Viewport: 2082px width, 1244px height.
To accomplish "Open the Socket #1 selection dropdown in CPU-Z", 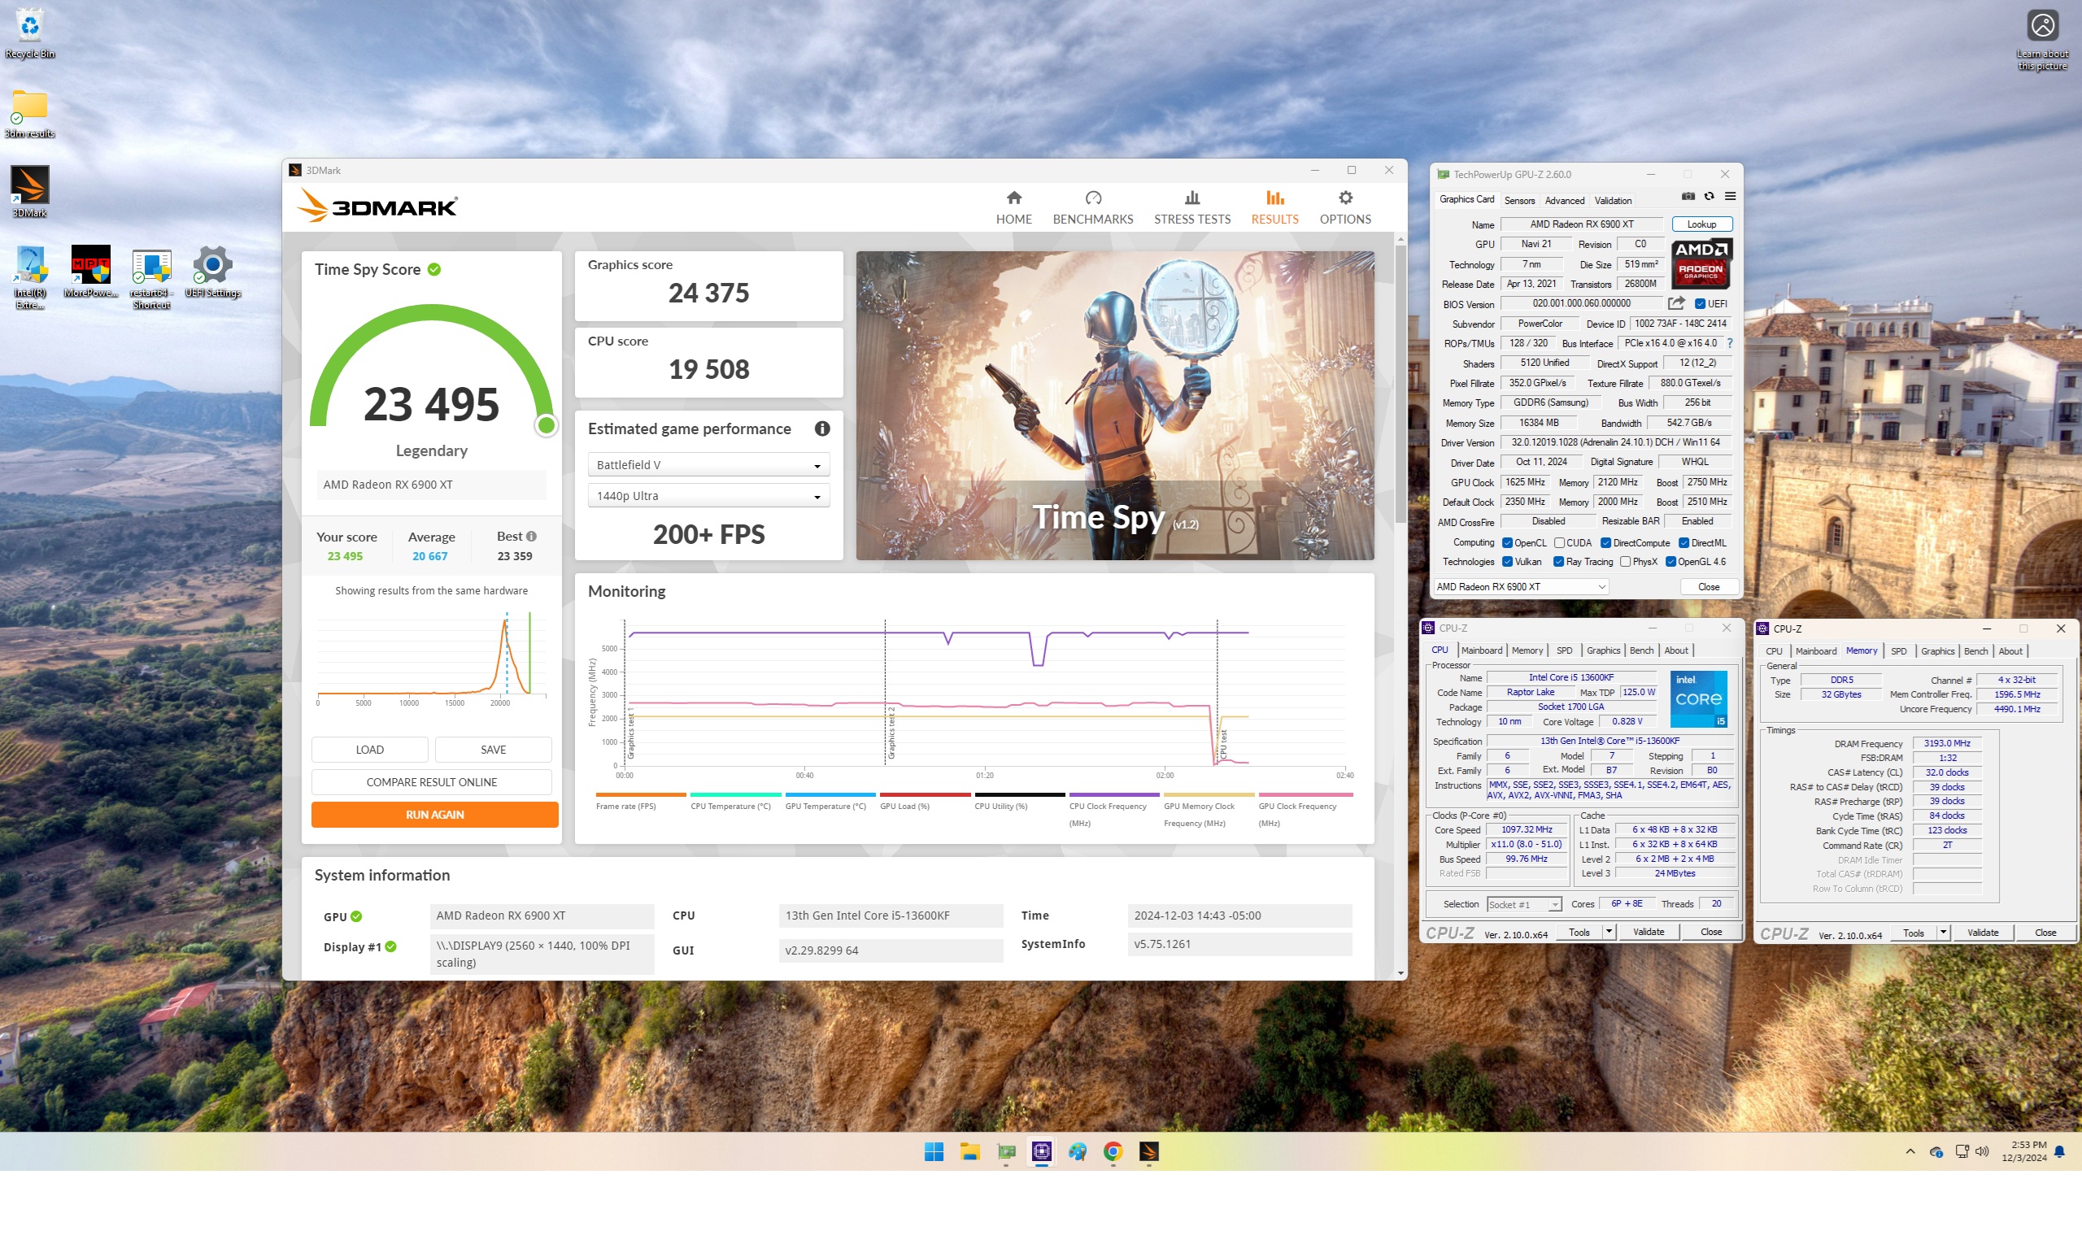I will [1523, 903].
